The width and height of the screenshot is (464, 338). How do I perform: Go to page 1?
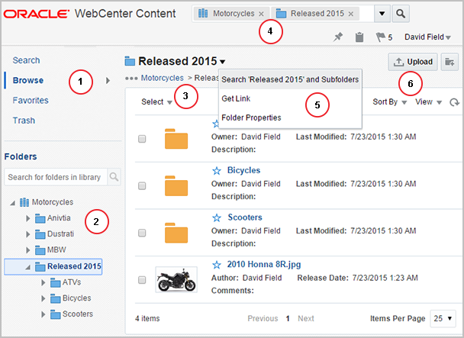click(288, 319)
